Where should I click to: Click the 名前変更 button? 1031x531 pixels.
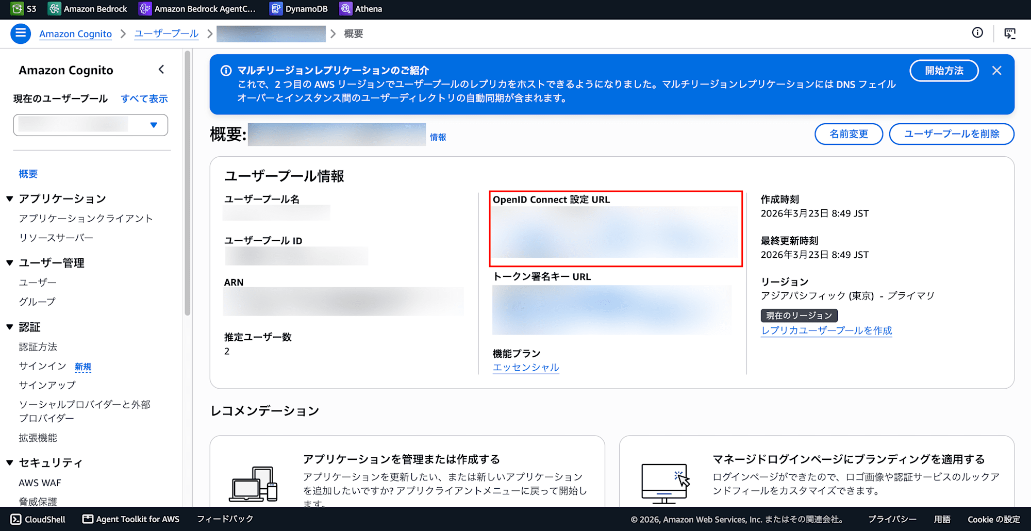click(x=849, y=134)
